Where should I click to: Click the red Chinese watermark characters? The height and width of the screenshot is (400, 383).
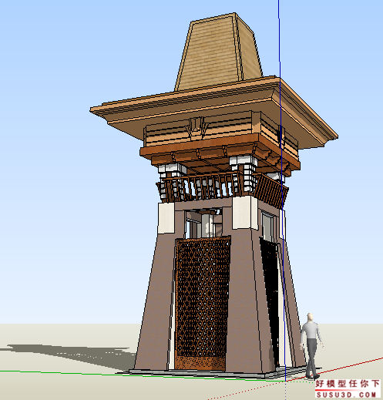click(x=348, y=384)
